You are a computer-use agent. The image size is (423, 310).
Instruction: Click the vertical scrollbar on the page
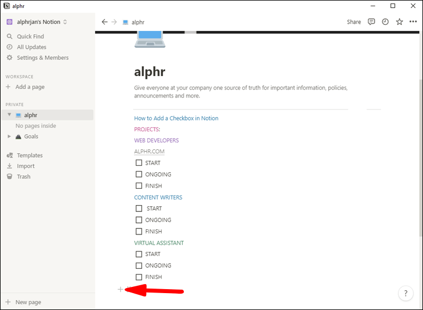(420, 158)
